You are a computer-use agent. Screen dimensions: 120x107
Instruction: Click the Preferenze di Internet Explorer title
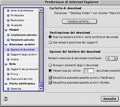(72, 2)
